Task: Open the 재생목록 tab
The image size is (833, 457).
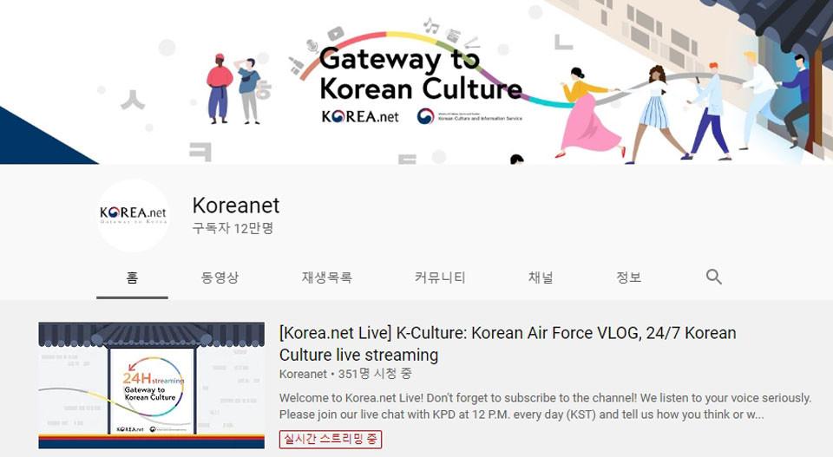Action: tap(327, 277)
